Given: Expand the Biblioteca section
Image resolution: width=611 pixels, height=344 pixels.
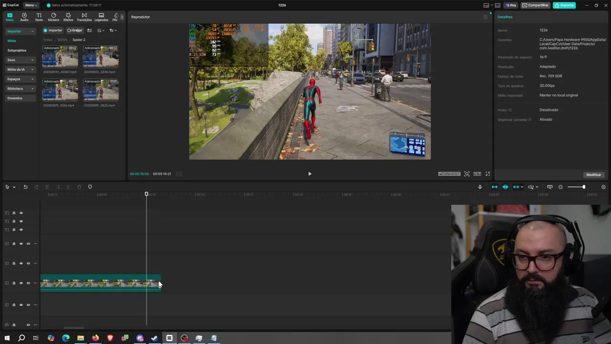Looking at the screenshot, I should click(20, 88).
